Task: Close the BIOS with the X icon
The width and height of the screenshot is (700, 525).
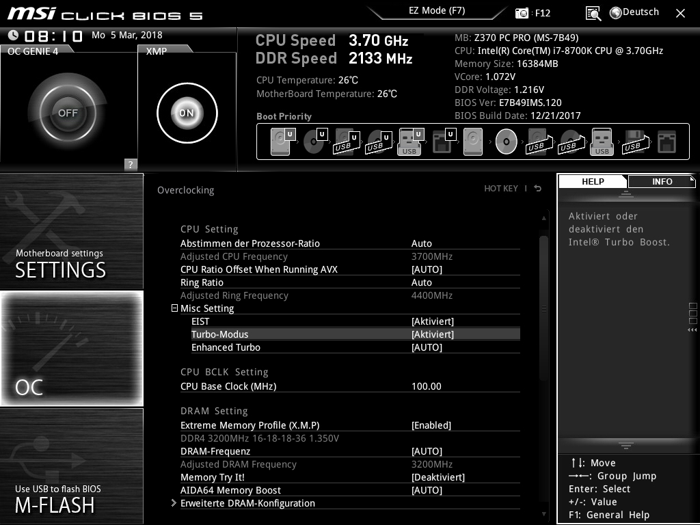Action: 680,14
